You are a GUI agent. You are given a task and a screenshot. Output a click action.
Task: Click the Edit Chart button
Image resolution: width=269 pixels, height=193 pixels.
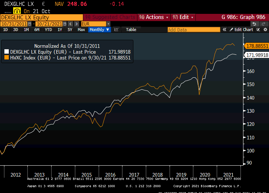click(242, 30)
